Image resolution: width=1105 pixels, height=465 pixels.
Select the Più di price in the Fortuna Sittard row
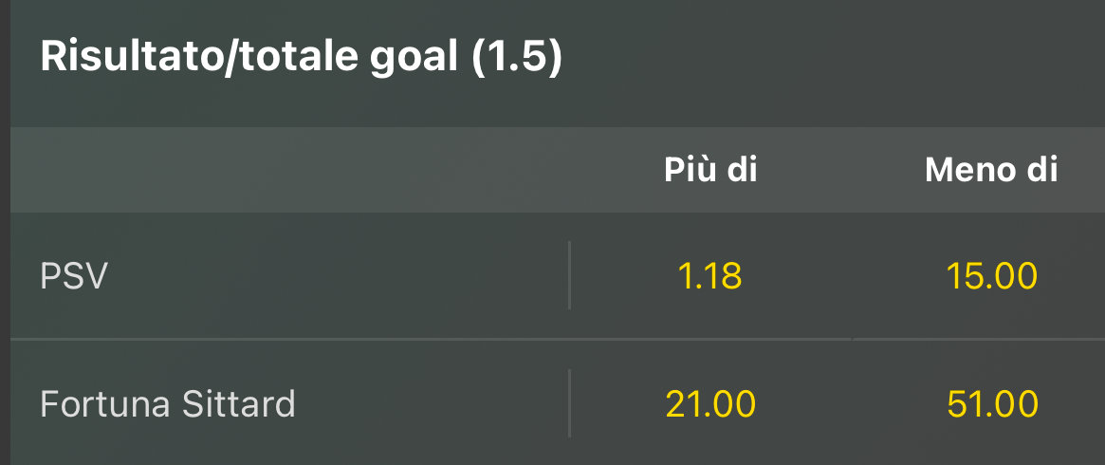tap(709, 405)
